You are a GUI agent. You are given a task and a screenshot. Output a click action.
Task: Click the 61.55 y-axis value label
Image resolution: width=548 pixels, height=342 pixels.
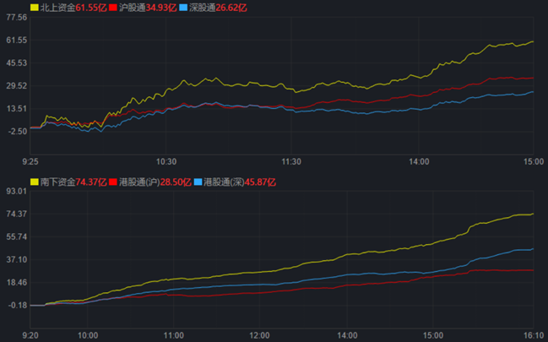point(16,40)
